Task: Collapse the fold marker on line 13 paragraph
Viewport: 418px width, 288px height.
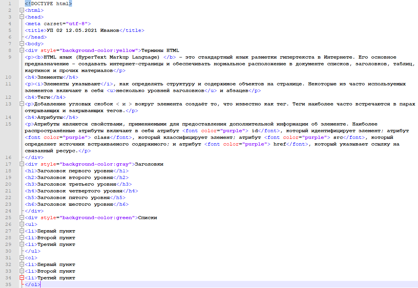Action: point(22,104)
